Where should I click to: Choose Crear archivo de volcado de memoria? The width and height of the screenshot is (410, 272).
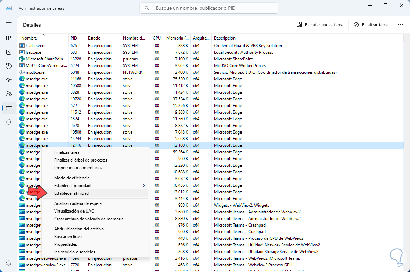(x=95, y=219)
